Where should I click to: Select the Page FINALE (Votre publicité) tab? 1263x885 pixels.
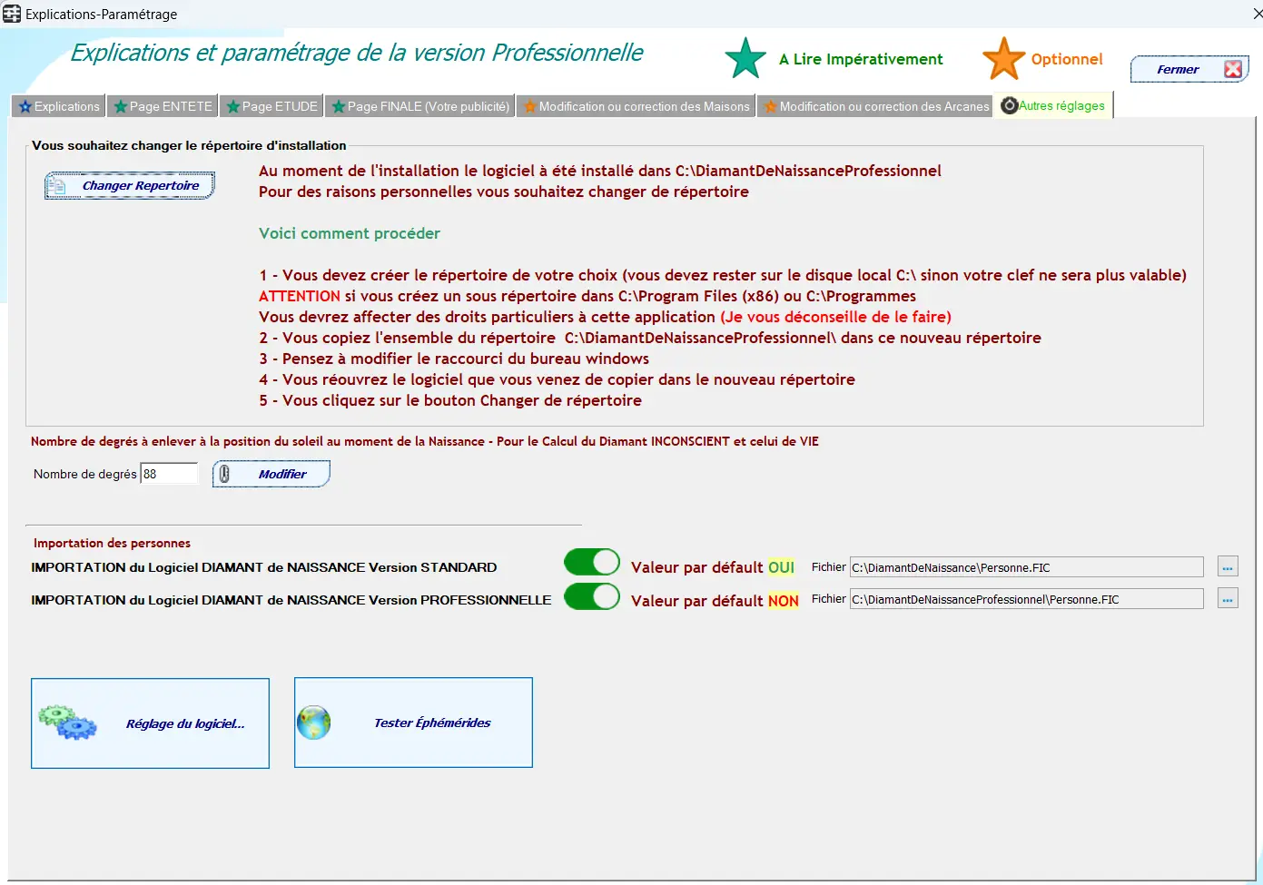pos(420,106)
